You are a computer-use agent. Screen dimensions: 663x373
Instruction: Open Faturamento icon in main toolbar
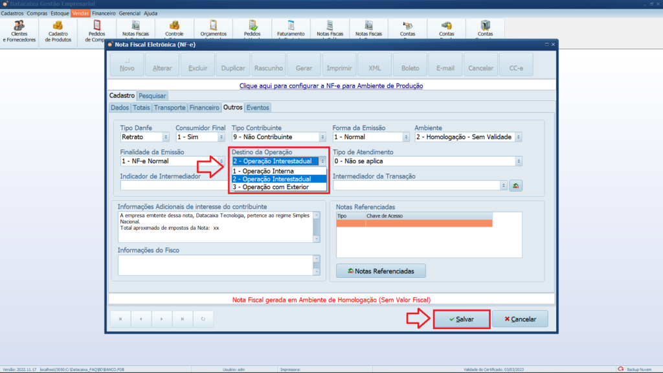click(291, 30)
